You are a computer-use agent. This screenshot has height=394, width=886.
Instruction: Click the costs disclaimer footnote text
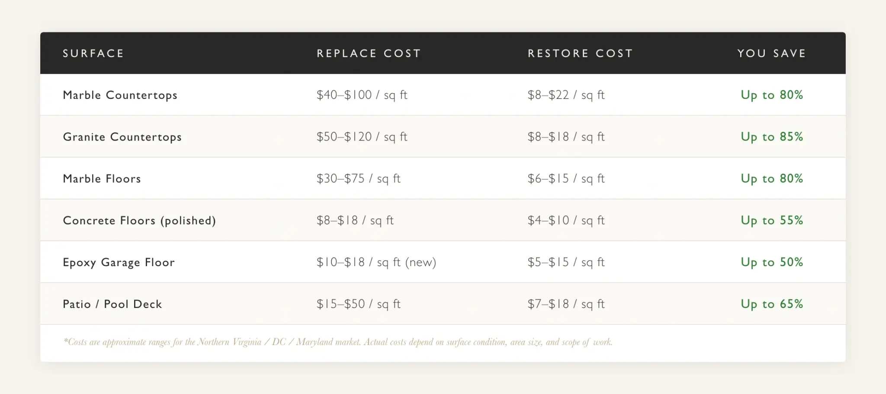337,342
